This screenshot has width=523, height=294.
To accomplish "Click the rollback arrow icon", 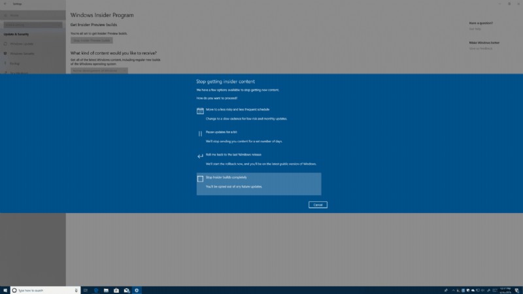I will click(200, 156).
